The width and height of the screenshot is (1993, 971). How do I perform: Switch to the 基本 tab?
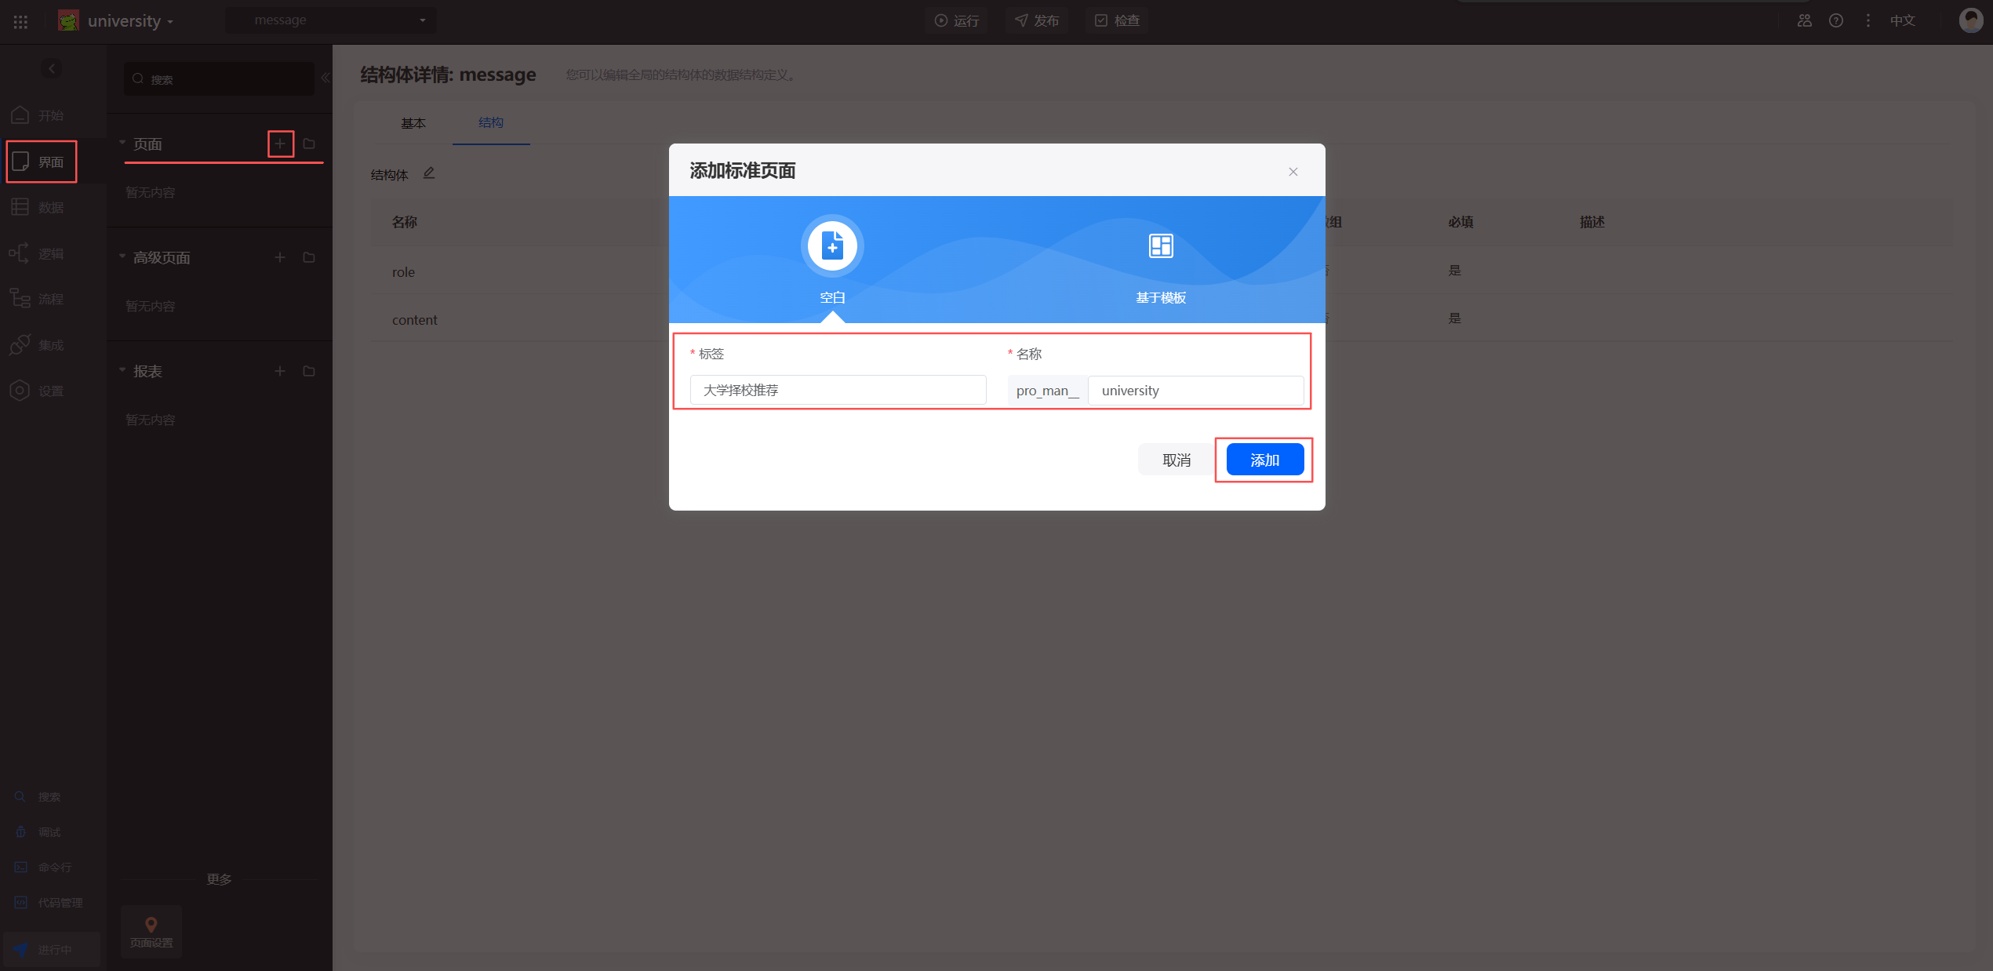tap(413, 123)
